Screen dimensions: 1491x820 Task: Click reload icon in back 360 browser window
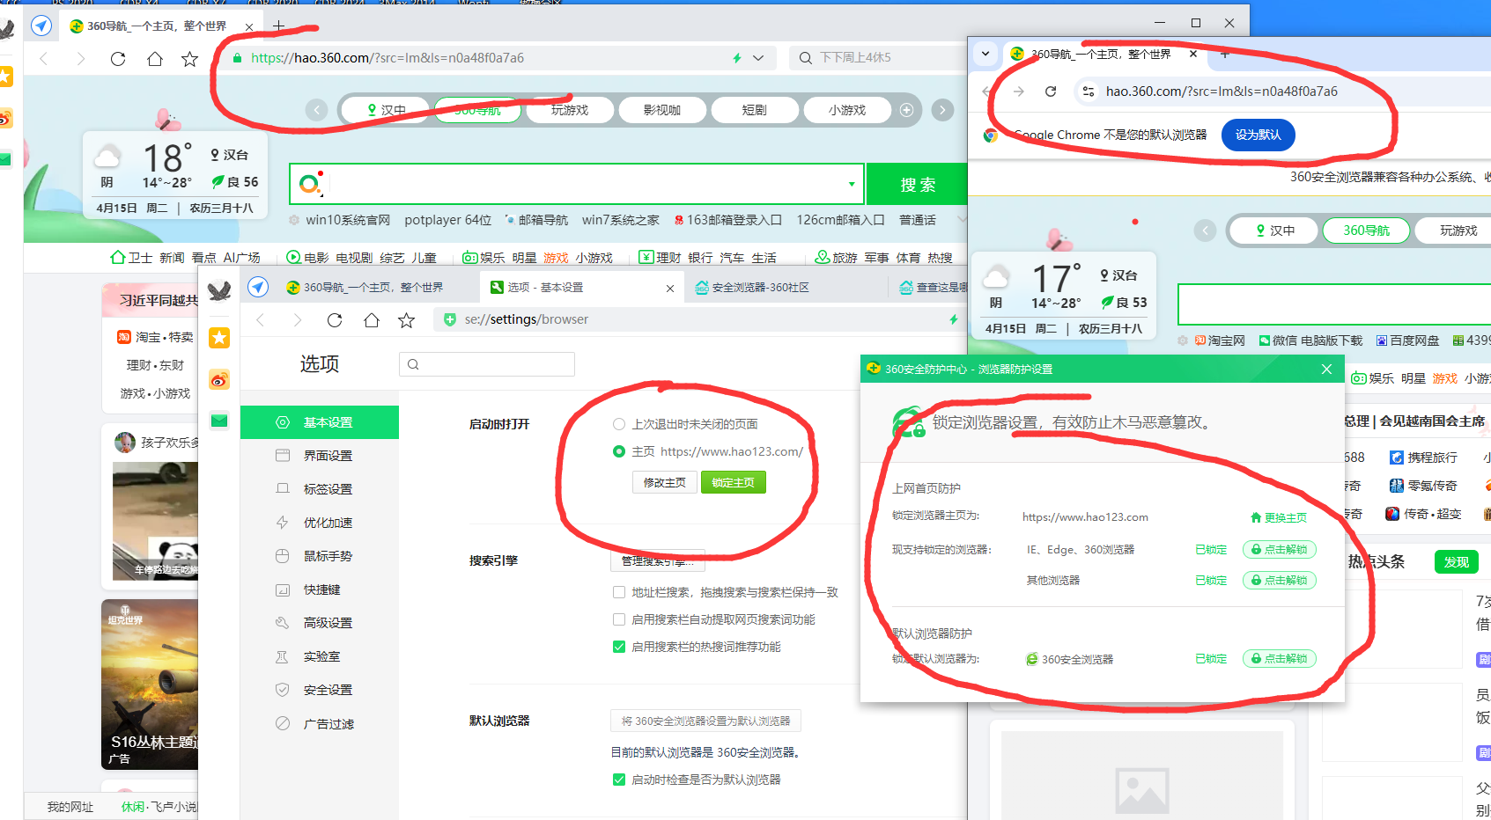[118, 59]
